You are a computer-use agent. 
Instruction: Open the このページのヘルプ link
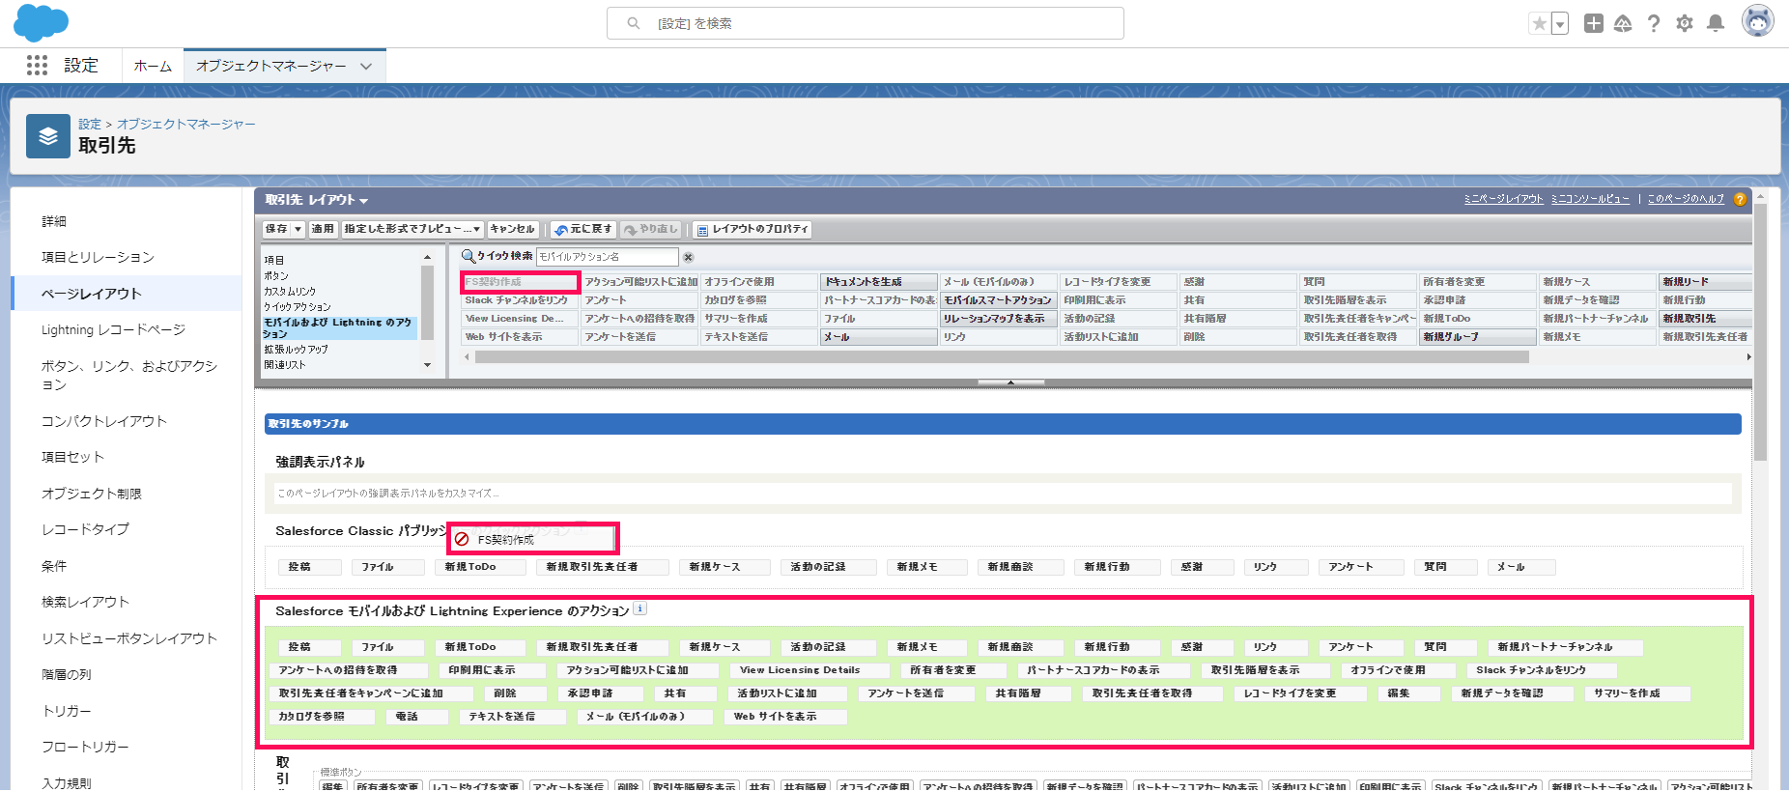[1686, 199]
